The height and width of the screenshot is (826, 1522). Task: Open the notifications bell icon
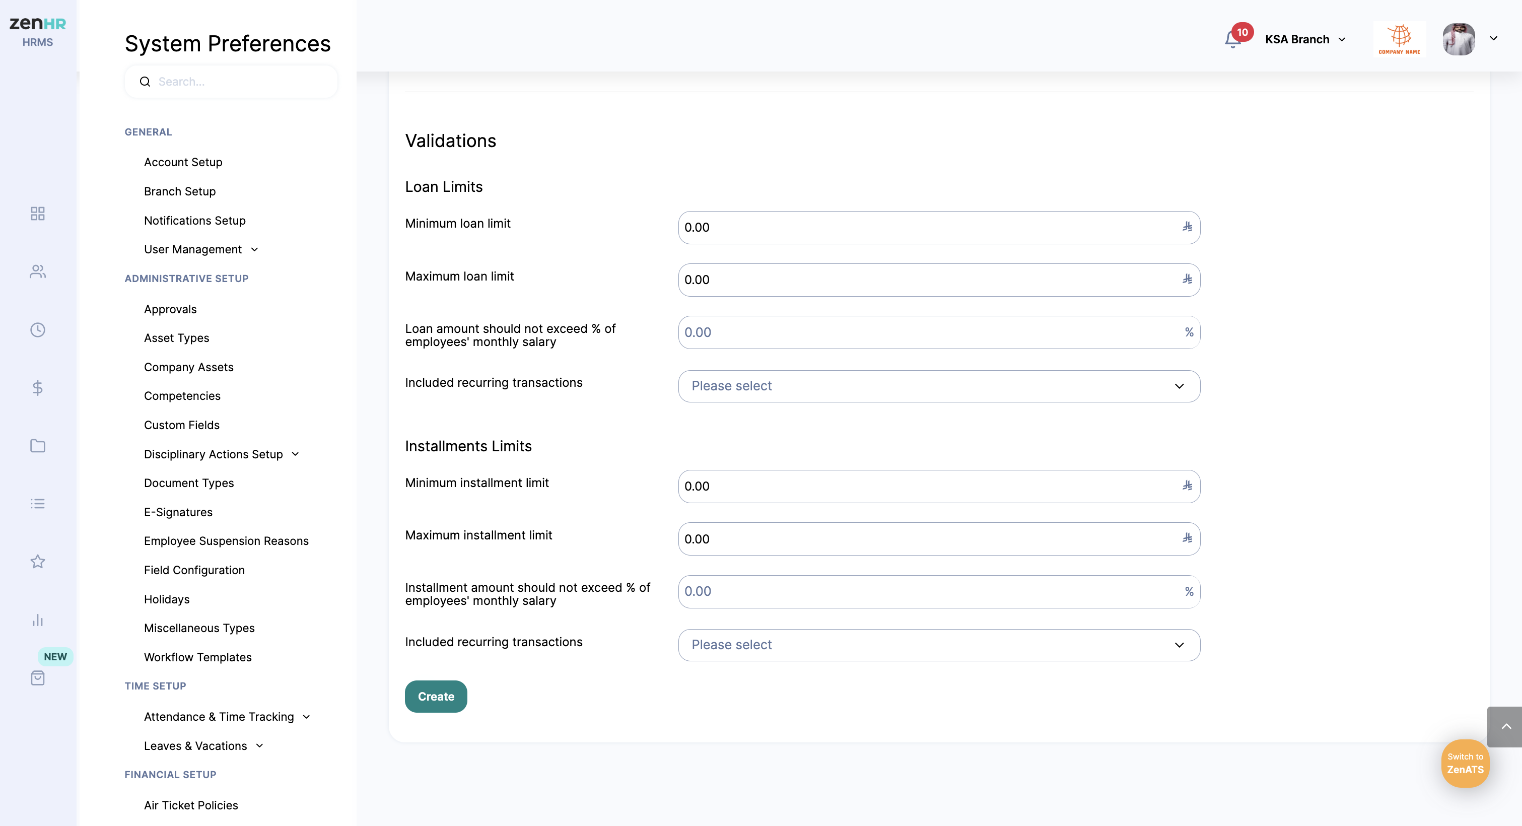tap(1232, 40)
